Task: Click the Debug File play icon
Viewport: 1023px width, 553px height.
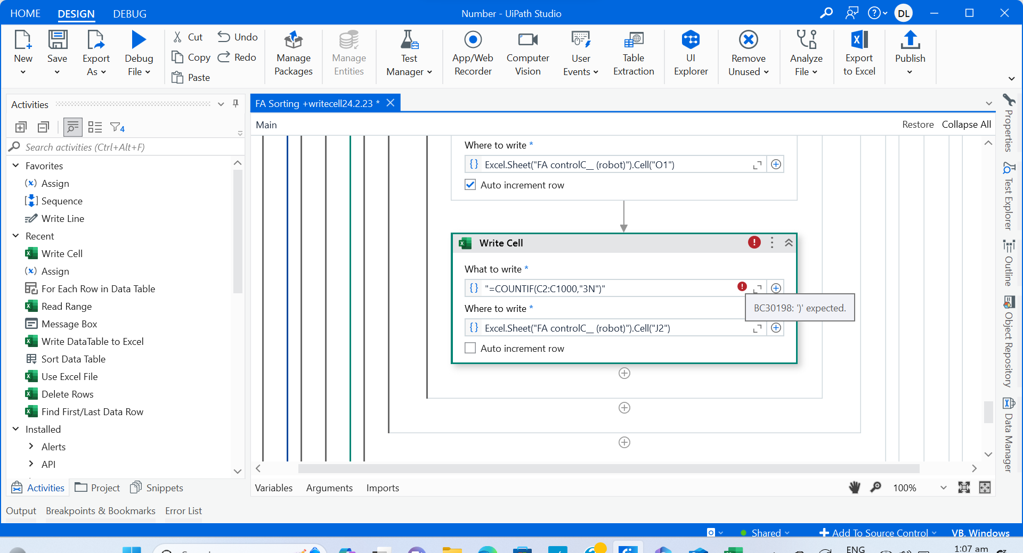Action: (139, 39)
